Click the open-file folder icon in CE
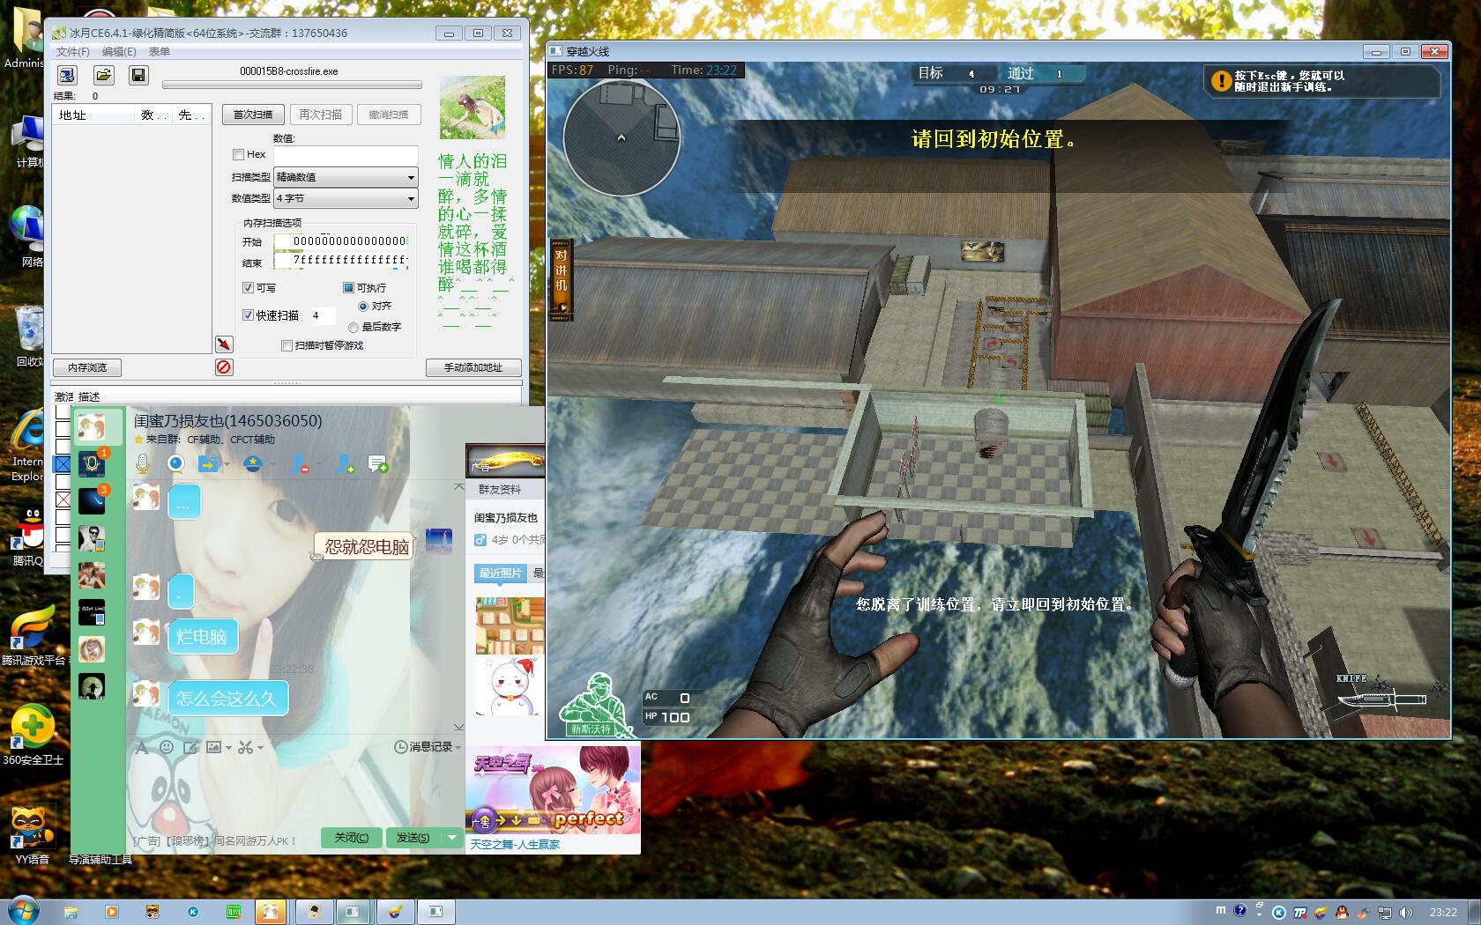The width and height of the screenshot is (1481, 925). pos(103,75)
